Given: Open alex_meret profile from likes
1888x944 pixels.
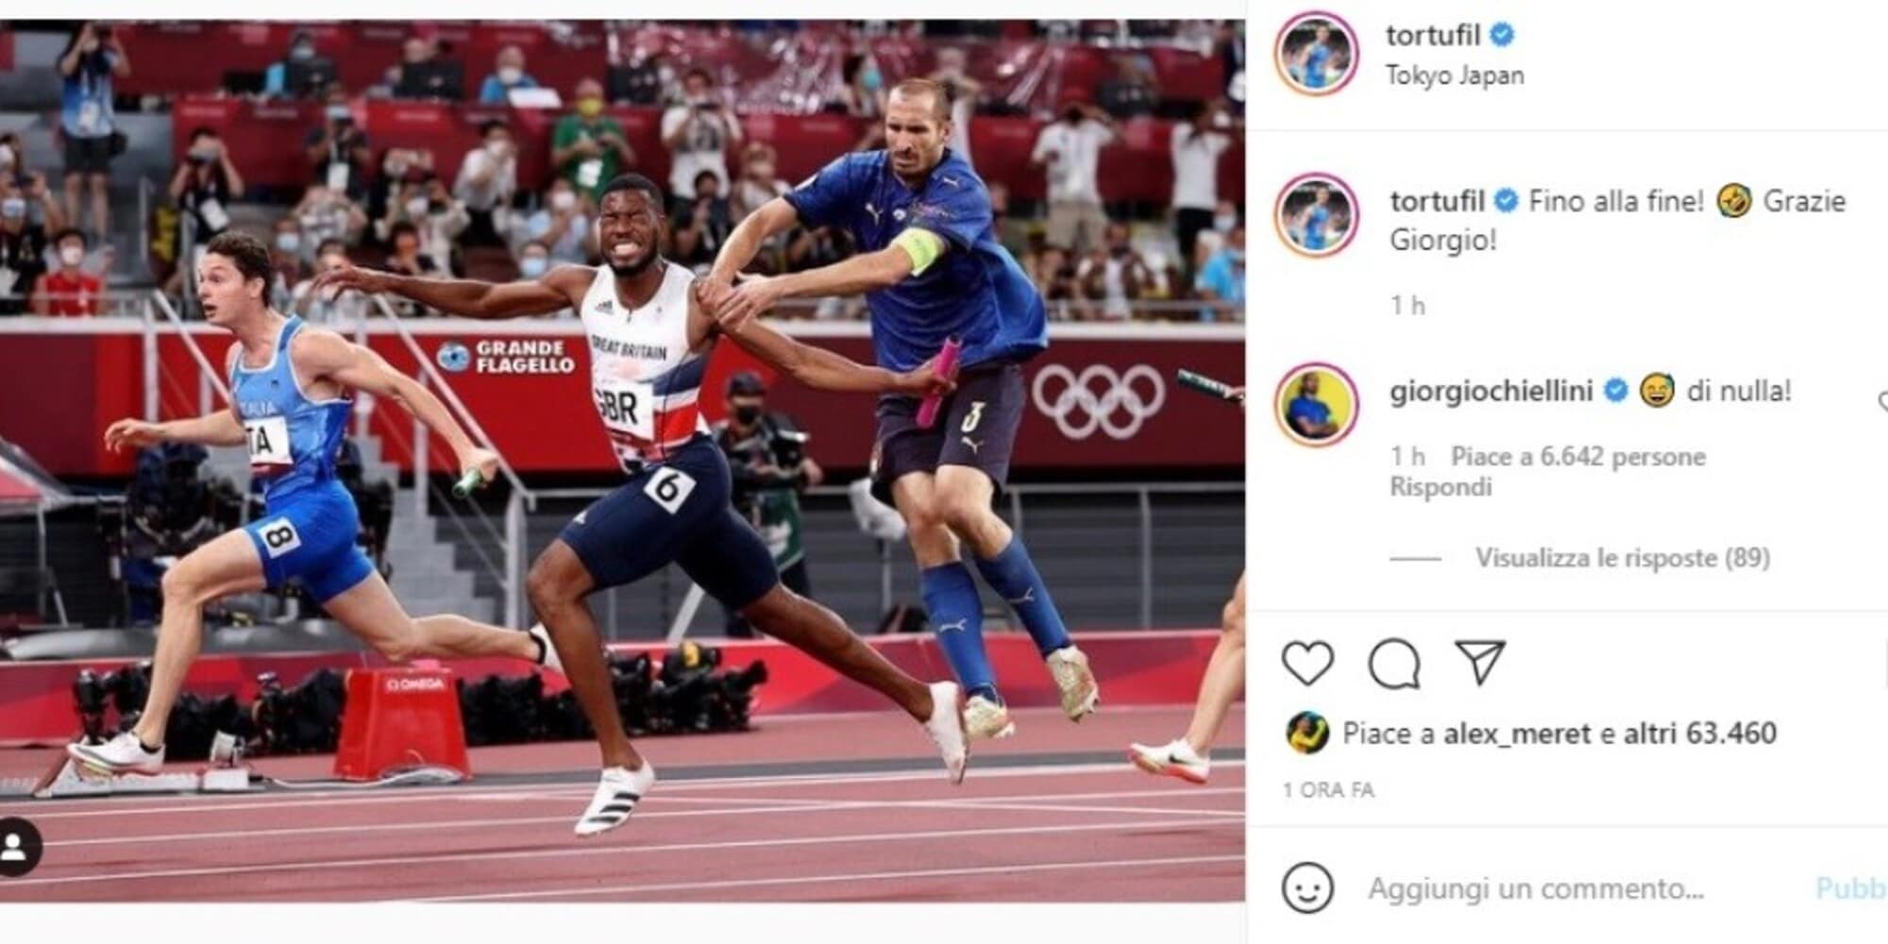Looking at the screenshot, I should (x=1516, y=733).
